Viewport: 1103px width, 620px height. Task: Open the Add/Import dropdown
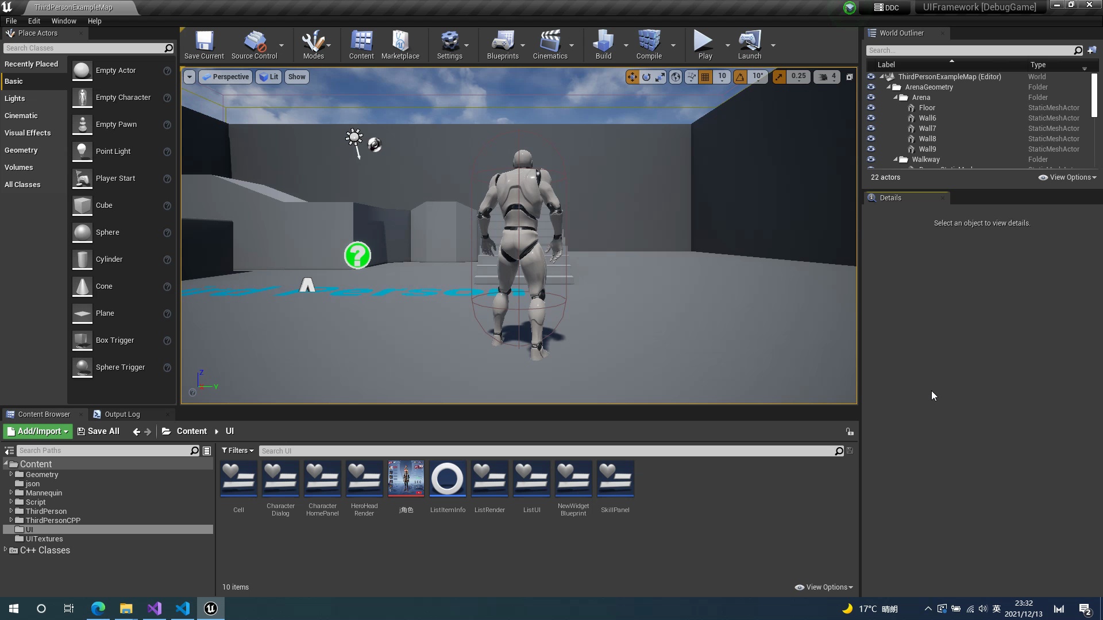pyautogui.click(x=38, y=432)
